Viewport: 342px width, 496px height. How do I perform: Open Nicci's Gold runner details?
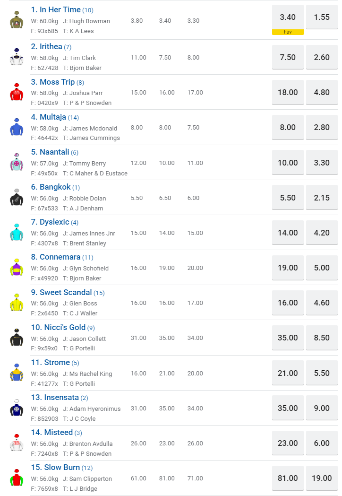pyautogui.click(x=65, y=327)
